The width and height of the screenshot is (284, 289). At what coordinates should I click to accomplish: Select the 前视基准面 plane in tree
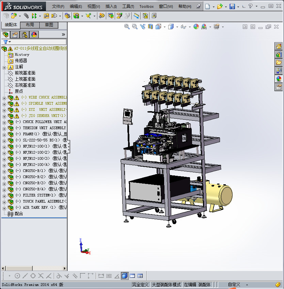click(x=25, y=73)
